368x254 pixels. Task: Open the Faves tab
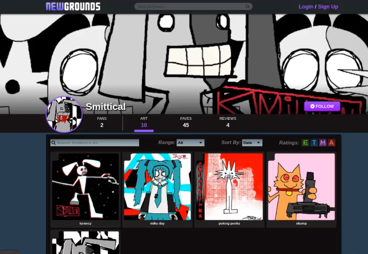click(x=186, y=122)
